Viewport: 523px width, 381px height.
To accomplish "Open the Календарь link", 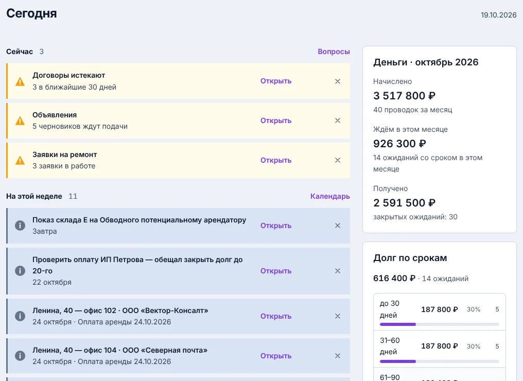I will tap(330, 196).
